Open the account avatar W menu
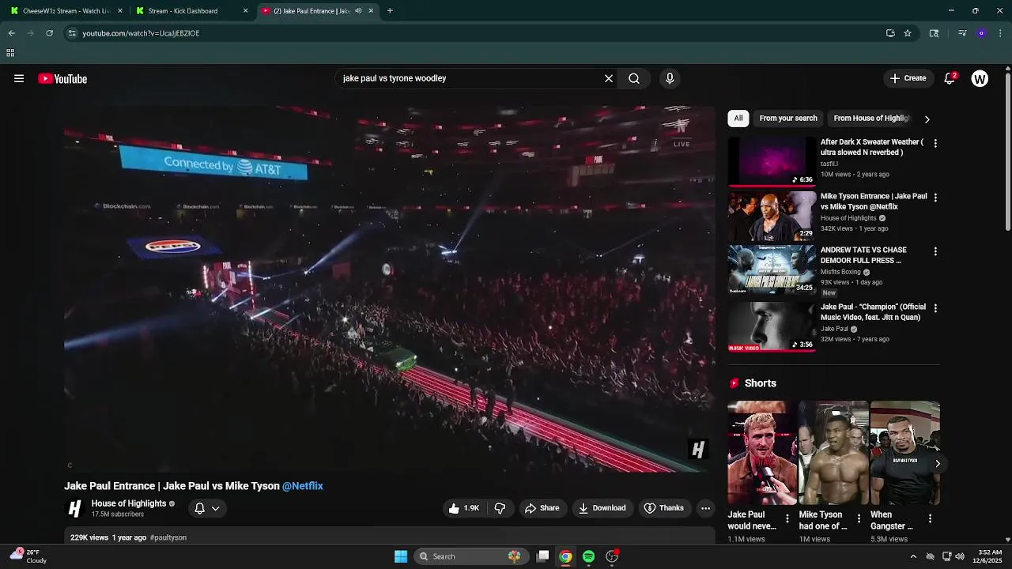Image resolution: width=1012 pixels, height=569 pixels. [x=980, y=78]
